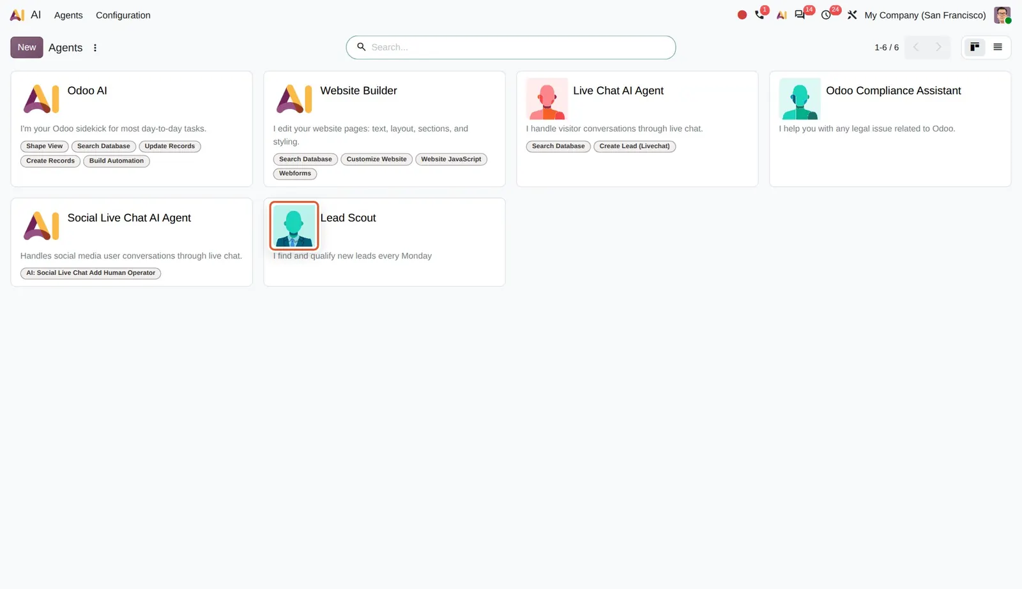Open company switcher My Company (San Francisco)
Screen dimensions: 1022x589
click(x=925, y=15)
